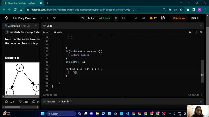Image resolution: width=209 pixels, height=117 pixels.
Task: Click on 'return false;' on line 23
Action: pyautogui.click(x=80, y=55)
